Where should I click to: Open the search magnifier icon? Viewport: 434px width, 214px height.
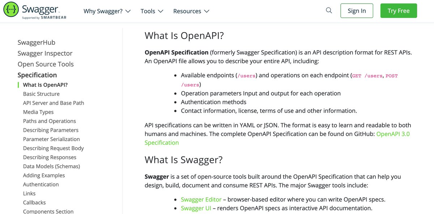click(329, 10)
